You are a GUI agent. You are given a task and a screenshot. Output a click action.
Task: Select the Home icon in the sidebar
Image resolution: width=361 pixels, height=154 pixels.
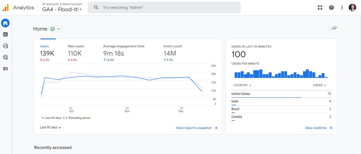click(x=5, y=23)
